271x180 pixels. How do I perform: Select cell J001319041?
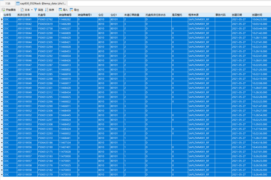pos(27,20)
